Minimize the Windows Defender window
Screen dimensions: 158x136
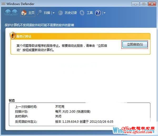click(135, 4)
